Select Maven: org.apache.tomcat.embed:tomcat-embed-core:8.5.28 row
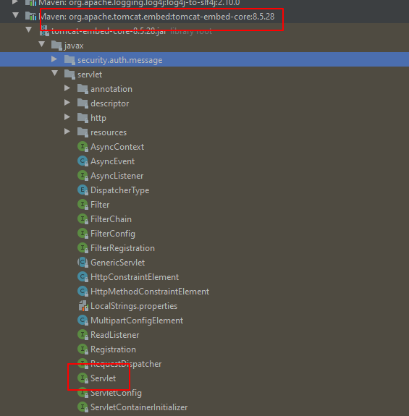The height and width of the screenshot is (416, 409). click(x=204, y=17)
